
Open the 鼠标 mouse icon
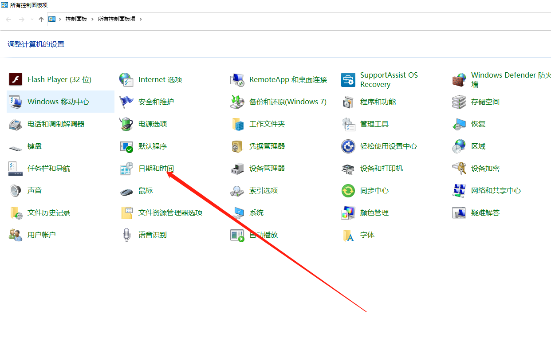coord(126,191)
